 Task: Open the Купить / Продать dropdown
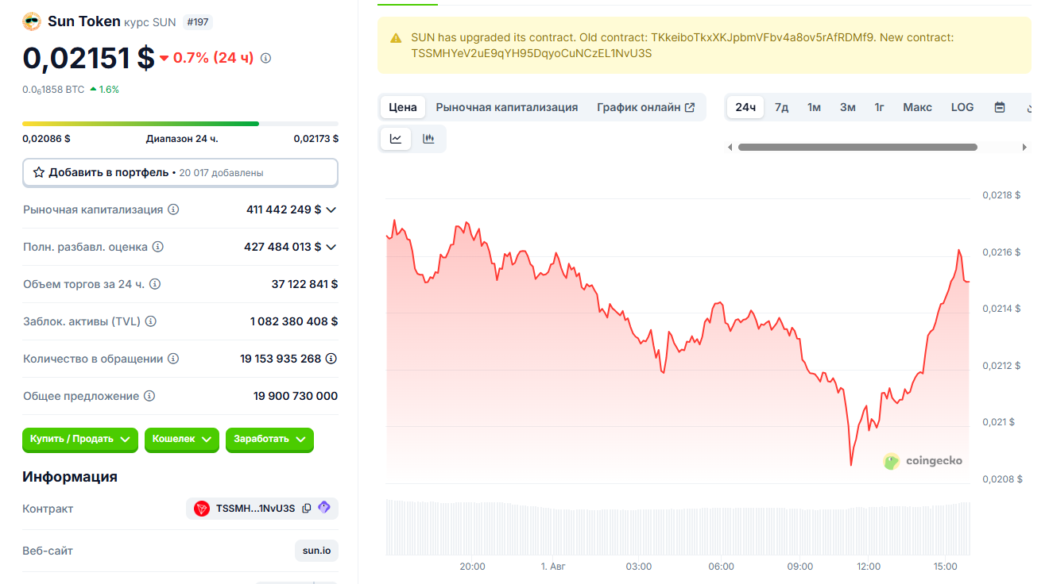tap(80, 439)
